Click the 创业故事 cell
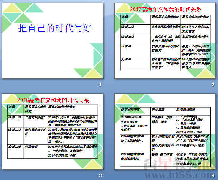 tap(35, 152)
